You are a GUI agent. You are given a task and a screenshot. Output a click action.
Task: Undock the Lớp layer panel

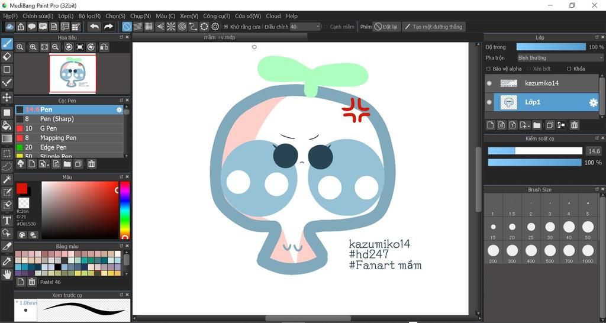[x=597, y=37]
